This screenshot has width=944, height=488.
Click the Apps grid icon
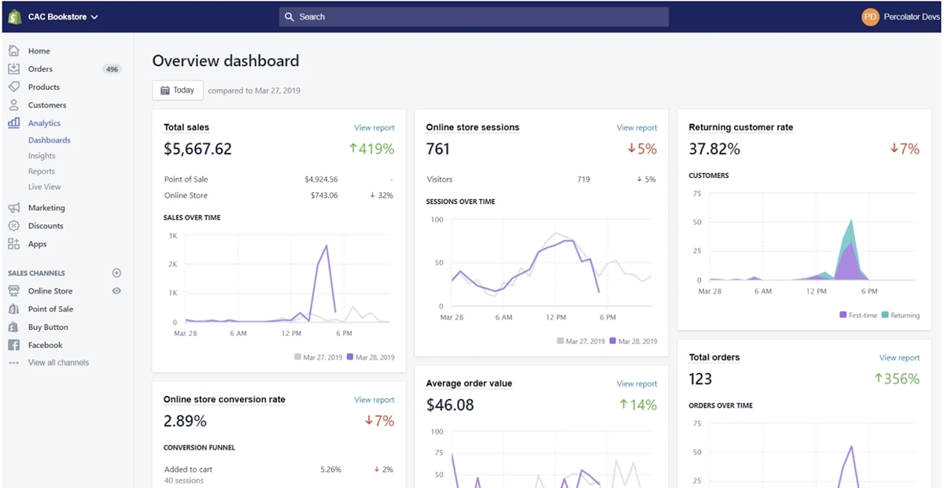tap(13, 244)
